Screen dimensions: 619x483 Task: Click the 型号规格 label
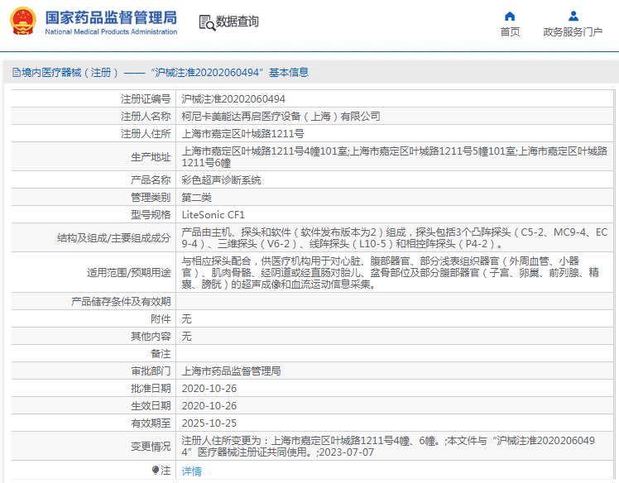151,215
